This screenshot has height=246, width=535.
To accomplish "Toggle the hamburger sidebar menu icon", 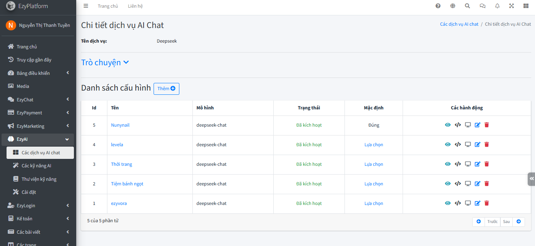I will coord(86,6).
